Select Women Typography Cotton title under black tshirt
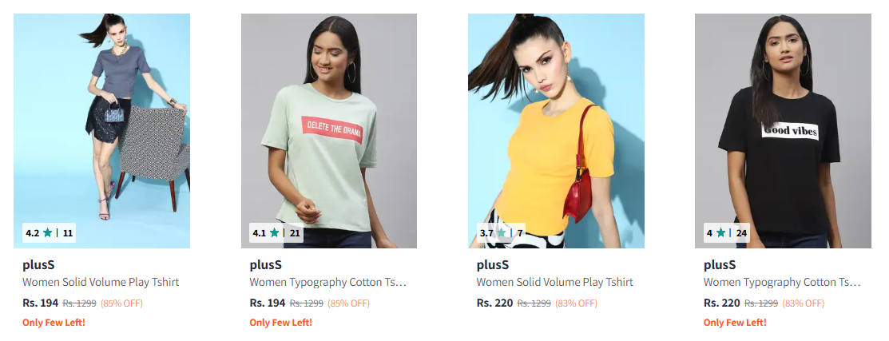 (783, 282)
